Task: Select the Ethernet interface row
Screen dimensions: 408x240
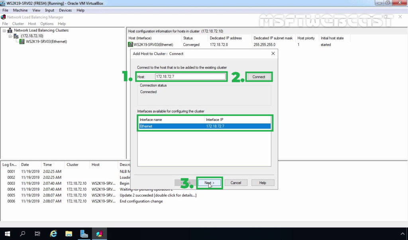Action: [205, 126]
